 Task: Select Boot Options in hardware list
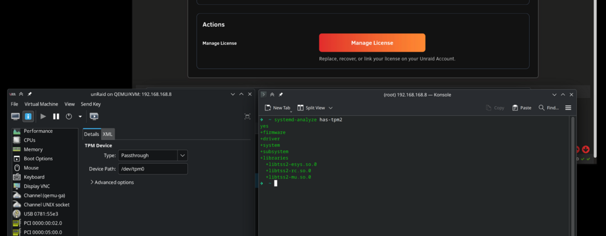pyautogui.click(x=45, y=158)
